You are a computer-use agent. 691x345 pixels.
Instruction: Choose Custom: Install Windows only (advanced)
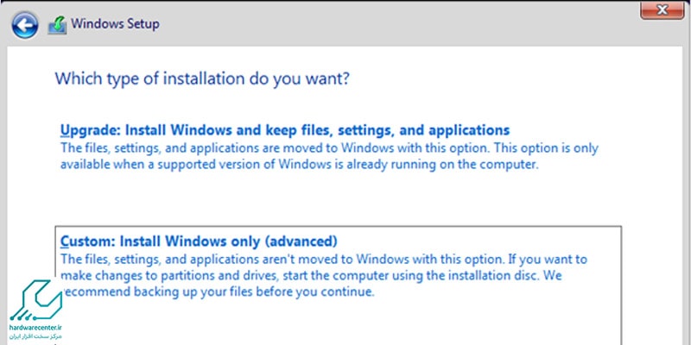point(199,241)
